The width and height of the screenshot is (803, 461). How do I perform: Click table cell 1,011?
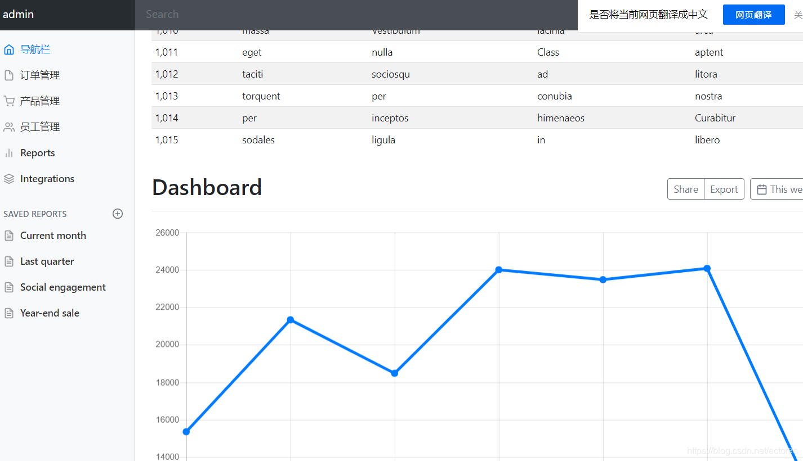[x=167, y=52]
